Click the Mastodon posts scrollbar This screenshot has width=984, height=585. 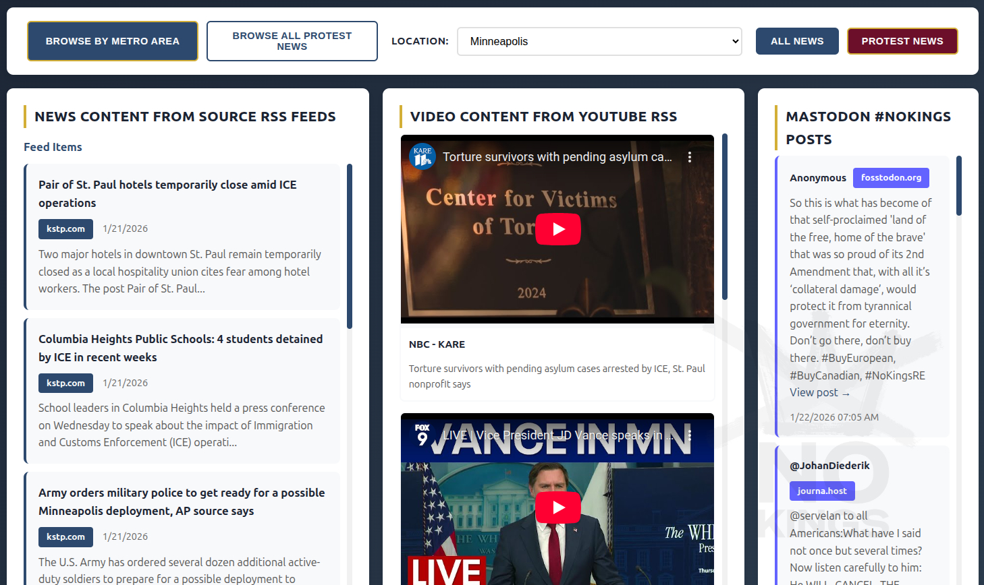958,186
